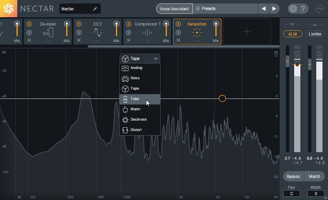Viewport: 328px width, 200px height.
Task: Click the Nectar preset name field
Action: point(80,9)
